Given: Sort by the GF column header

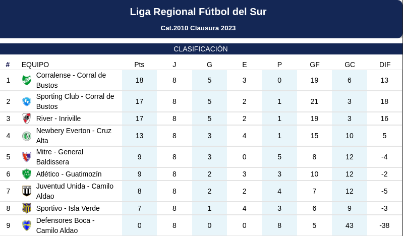Looking at the screenshot, I should [315, 65].
